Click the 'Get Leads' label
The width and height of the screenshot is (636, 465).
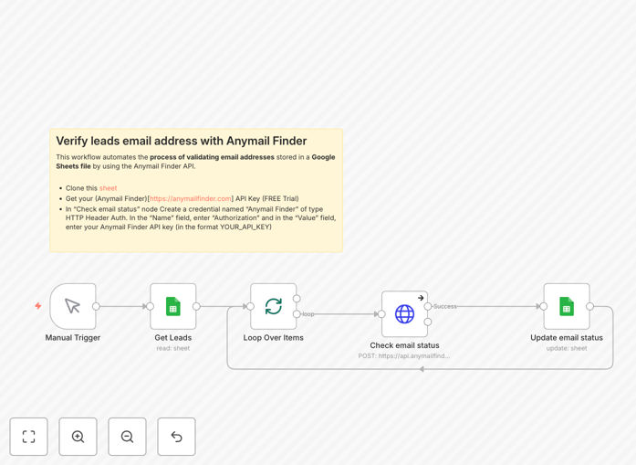173,337
